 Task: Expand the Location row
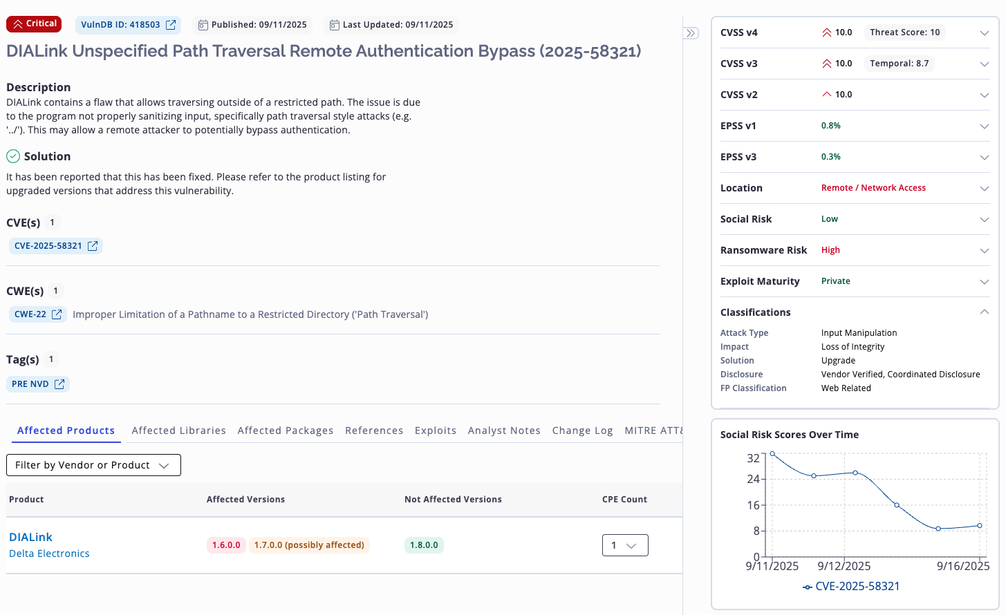(985, 189)
